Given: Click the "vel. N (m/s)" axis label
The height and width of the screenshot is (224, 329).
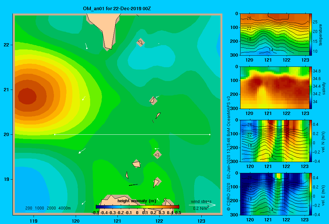Looking at the screenshot, I should click(x=323, y=142).
